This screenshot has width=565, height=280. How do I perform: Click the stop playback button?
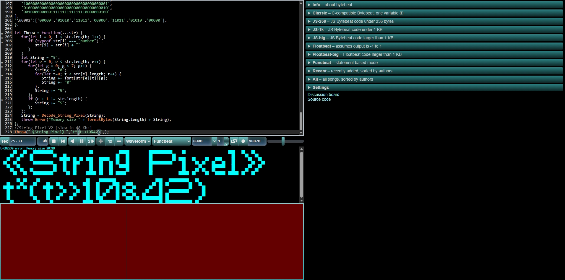54,141
